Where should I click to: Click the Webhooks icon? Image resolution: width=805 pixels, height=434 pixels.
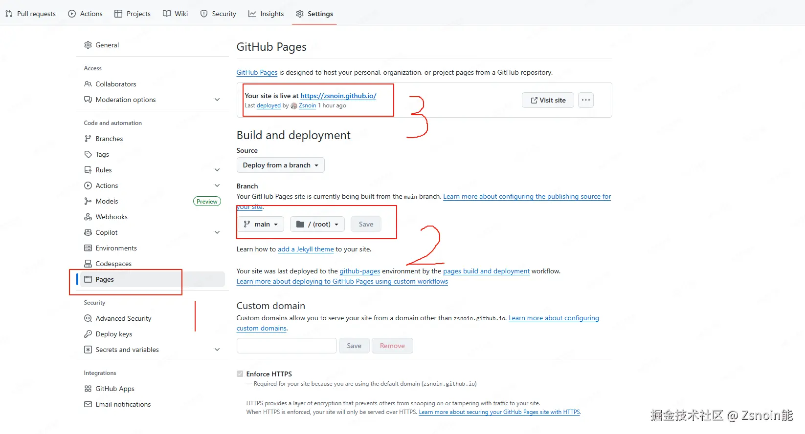pos(88,217)
